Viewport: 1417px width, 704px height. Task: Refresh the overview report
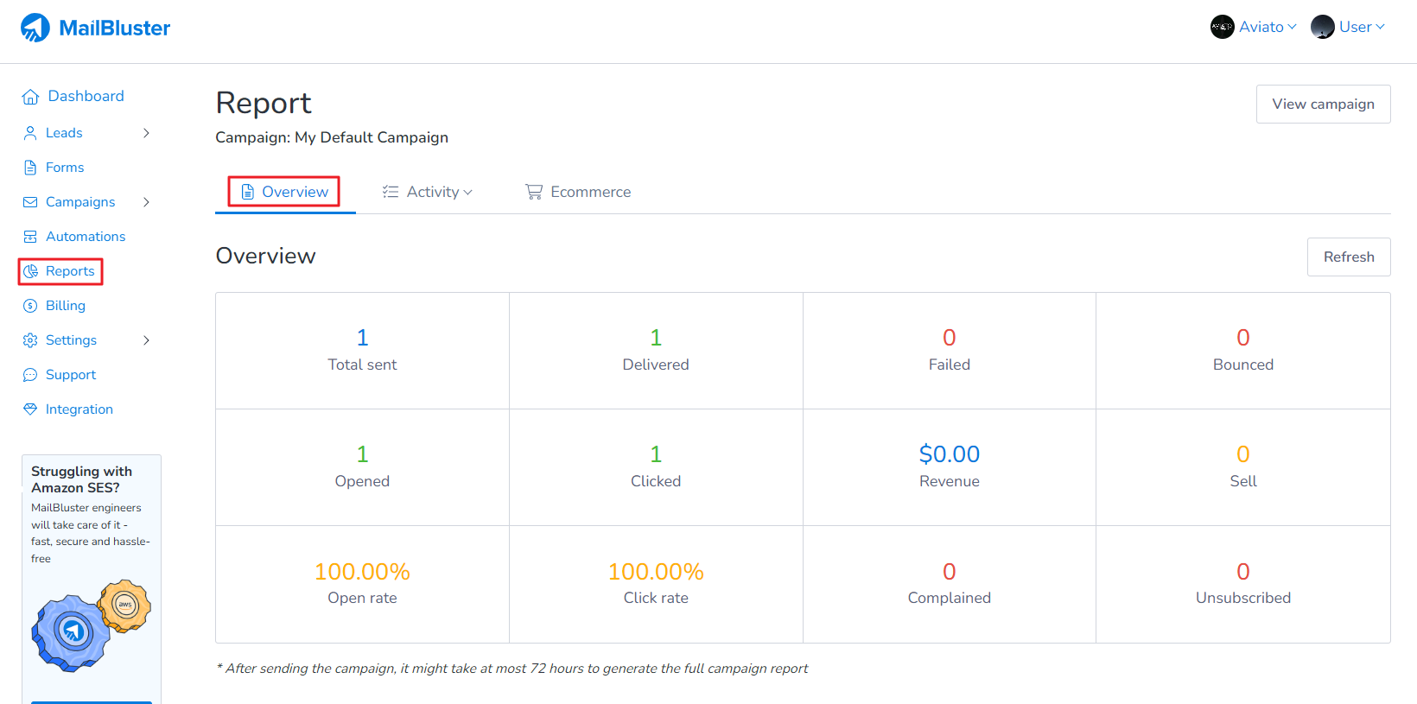1349,257
